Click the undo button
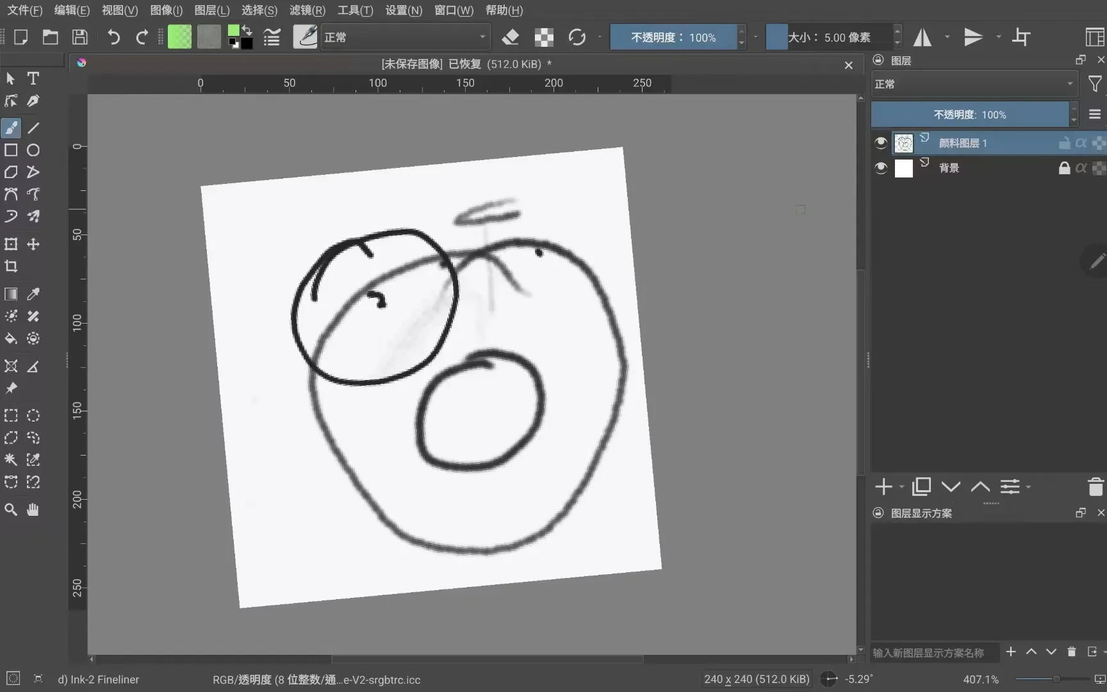The image size is (1107, 692). click(x=113, y=37)
